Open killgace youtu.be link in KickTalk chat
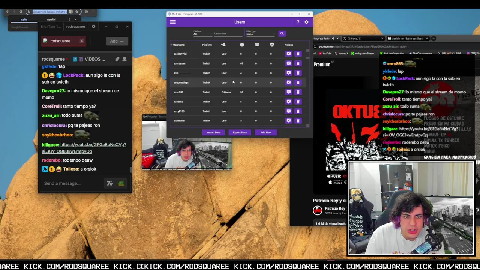 pyautogui.click(x=84, y=148)
